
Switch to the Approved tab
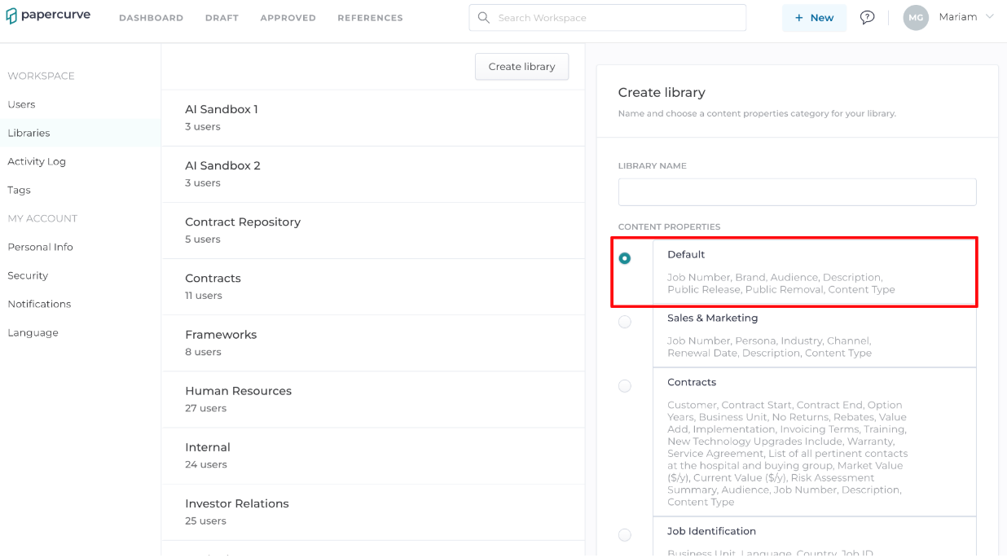pyautogui.click(x=288, y=18)
